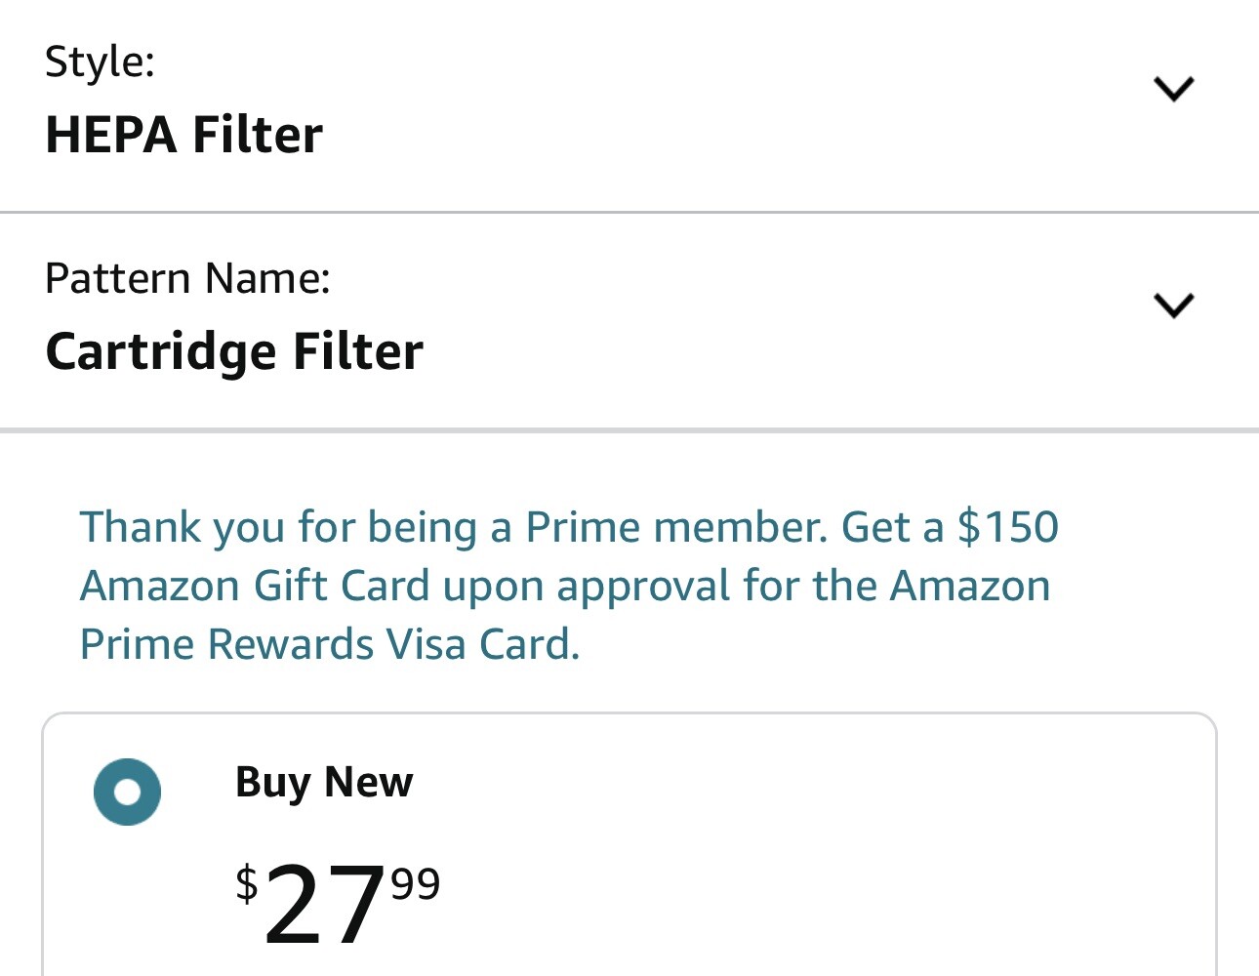This screenshot has height=976, width=1259.
Task: Select the Buy New radio button
Action: pyautogui.click(x=127, y=792)
